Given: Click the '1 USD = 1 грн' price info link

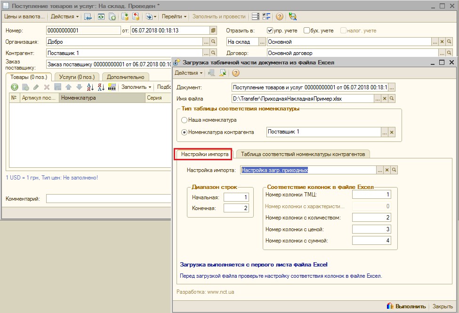Looking at the screenshot, I should 52,178.
